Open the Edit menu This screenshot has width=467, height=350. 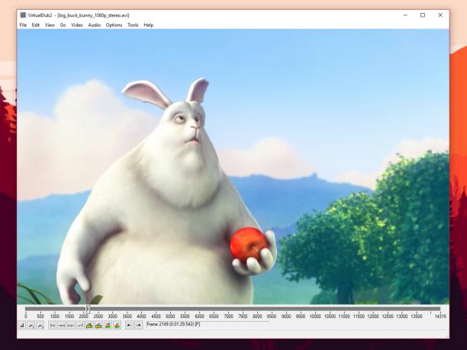click(36, 25)
